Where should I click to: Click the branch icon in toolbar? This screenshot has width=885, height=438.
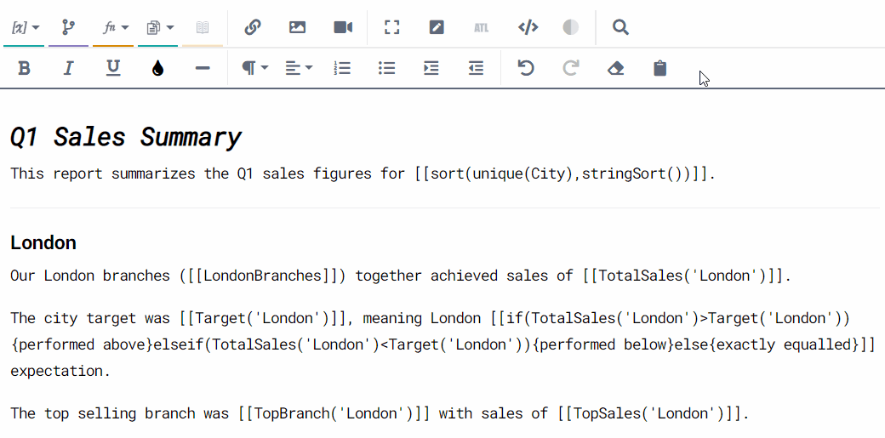pos(68,27)
